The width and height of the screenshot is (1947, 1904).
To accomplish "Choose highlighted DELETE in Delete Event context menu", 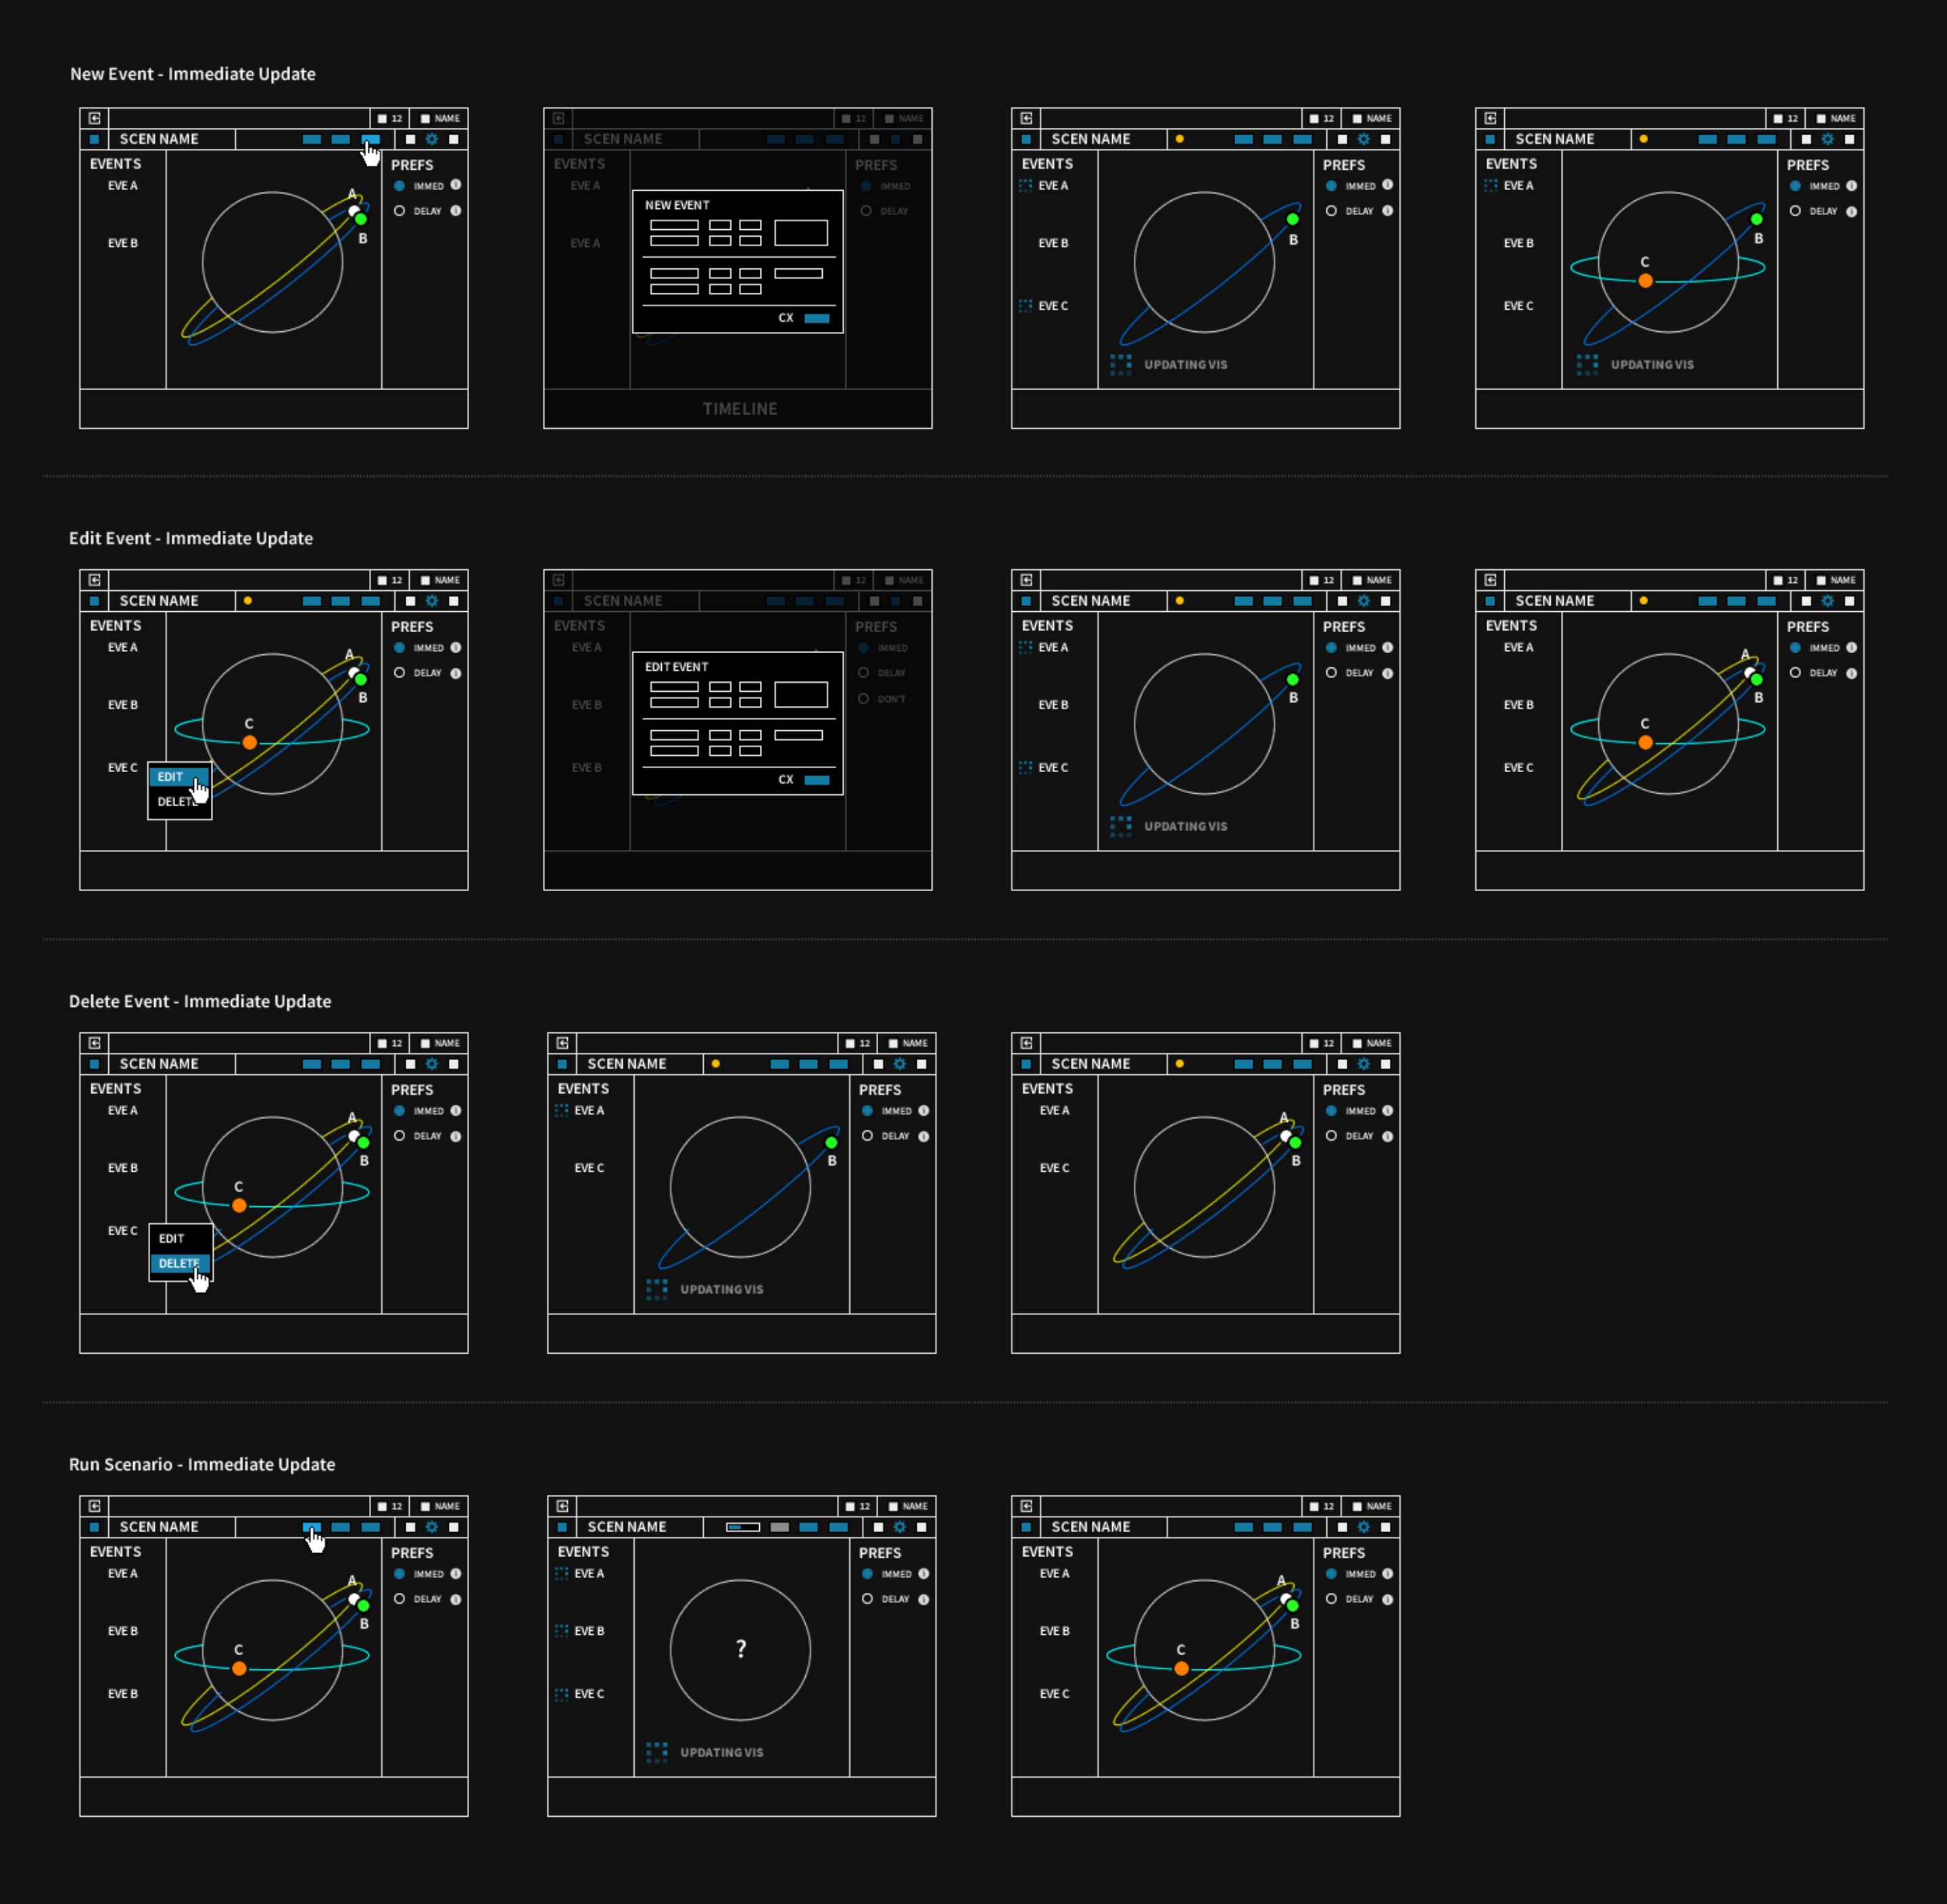I will pos(179,1263).
